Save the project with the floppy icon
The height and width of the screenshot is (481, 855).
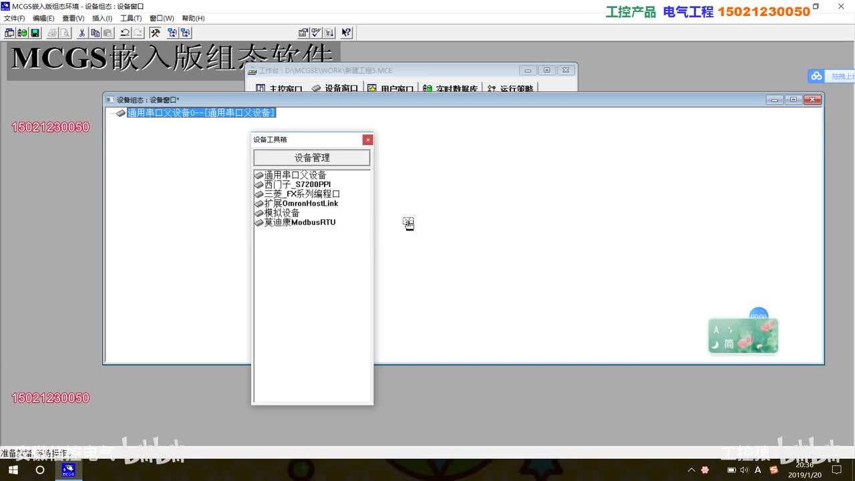tap(35, 32)
